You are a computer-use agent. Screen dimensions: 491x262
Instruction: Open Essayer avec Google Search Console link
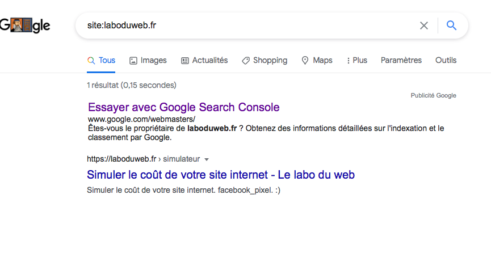tap(184, 107)
